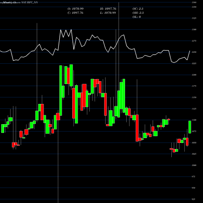Image resolution: width=203 pixels, height=203 pixels.
Task: Click the 1200 price axis label
Action: [x=194, y=75]
